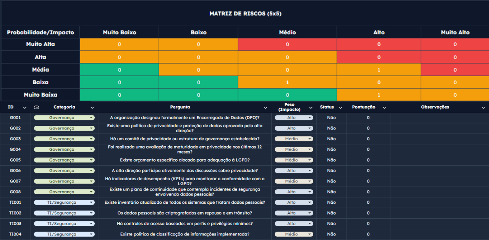Open the Peso (Impacto) column filter arrow
Screen dimensions: 489x240
coord(311,107)
